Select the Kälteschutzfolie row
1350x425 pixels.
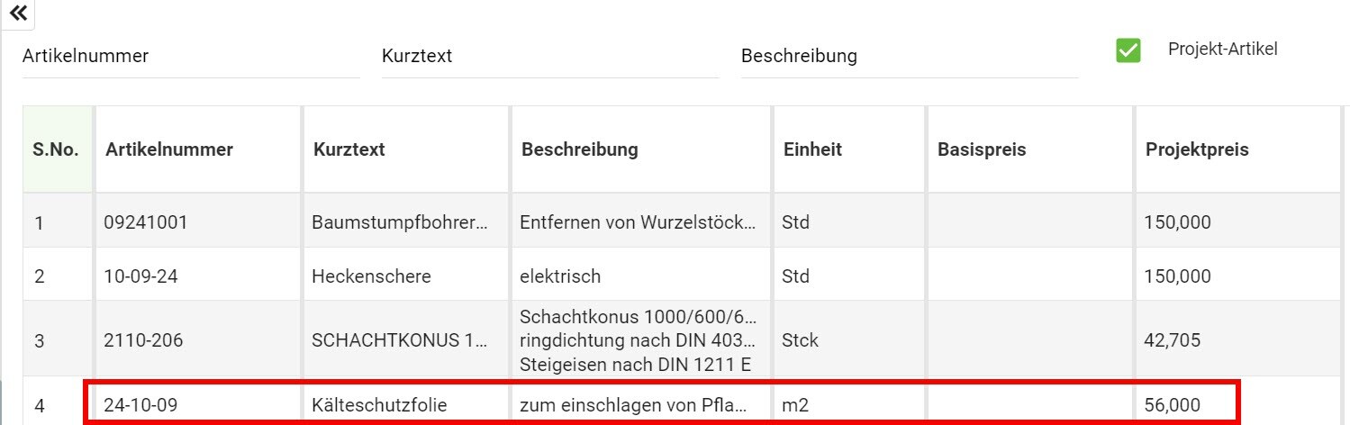pyautogui.click(x=379, y=405)
